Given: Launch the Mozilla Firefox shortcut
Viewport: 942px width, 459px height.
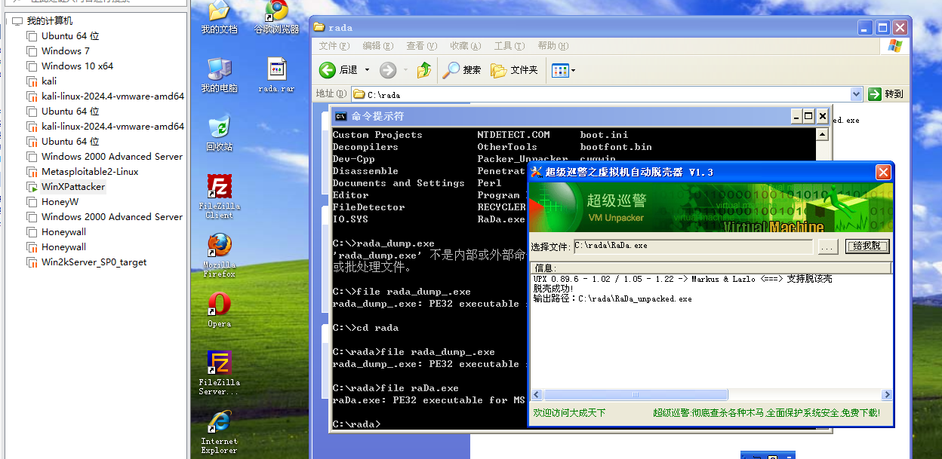Looking at the screenshot, I should pos(219,255).
